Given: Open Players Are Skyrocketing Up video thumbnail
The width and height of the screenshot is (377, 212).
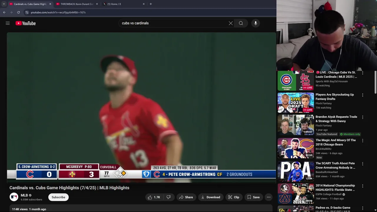Looking at the screenshot, I should 296,103.
